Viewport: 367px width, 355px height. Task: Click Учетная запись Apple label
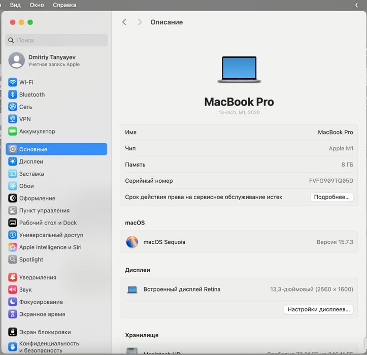[54, 64]
